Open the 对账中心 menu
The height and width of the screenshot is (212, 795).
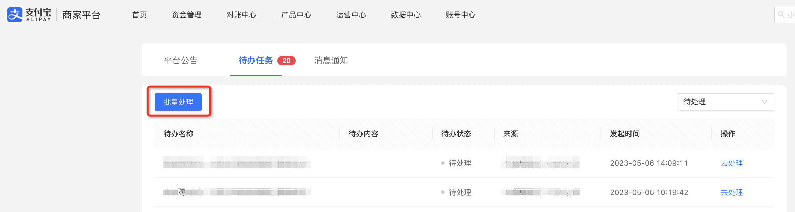[241, 15]
